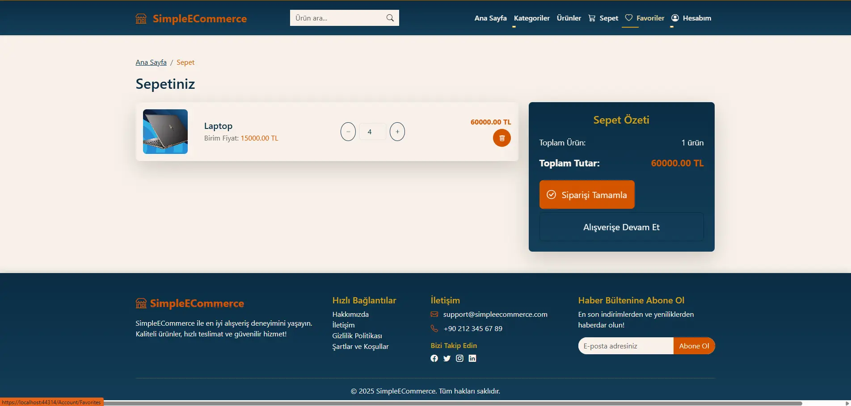Increase Laptop quantity with plus button
This screenshot has height=406, width=851.
coord(397,132)
